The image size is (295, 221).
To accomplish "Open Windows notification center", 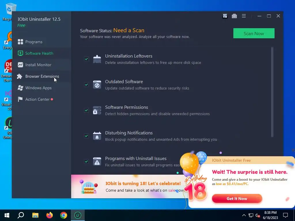I will click(285, 215).
